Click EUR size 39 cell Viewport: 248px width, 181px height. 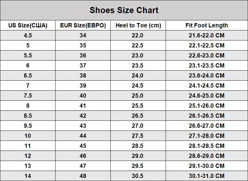coord(83,85)
